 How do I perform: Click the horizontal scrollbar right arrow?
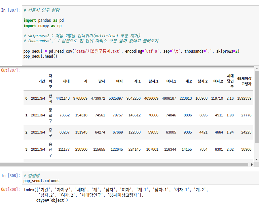pyautogui.click(x=252, y=164)
